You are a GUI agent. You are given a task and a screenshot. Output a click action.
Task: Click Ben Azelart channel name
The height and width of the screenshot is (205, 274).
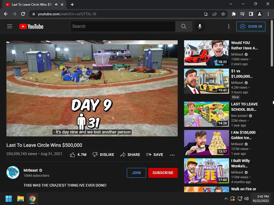click(239, 116)
